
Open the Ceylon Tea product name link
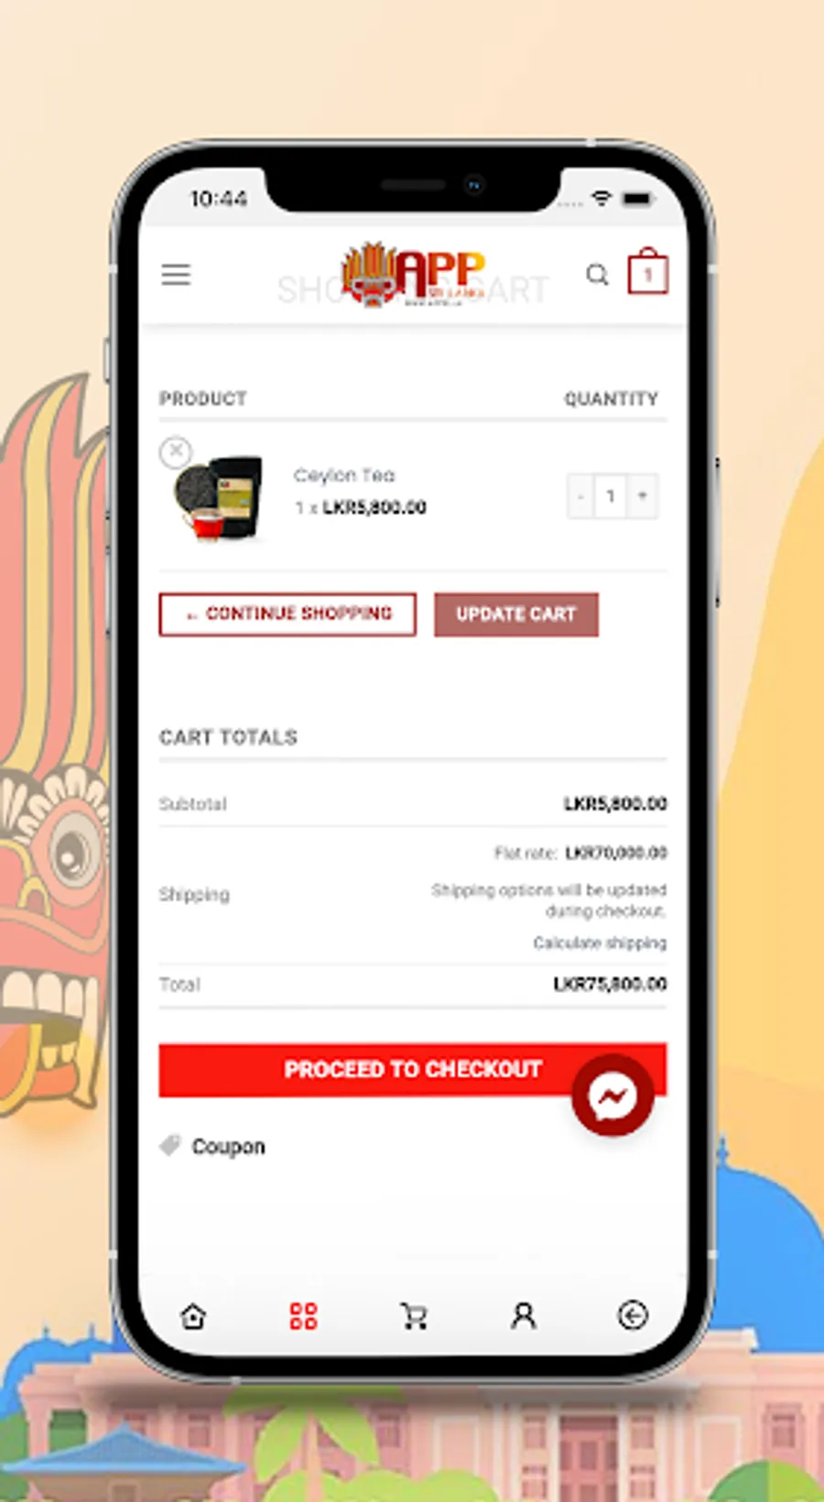point(344,475)
